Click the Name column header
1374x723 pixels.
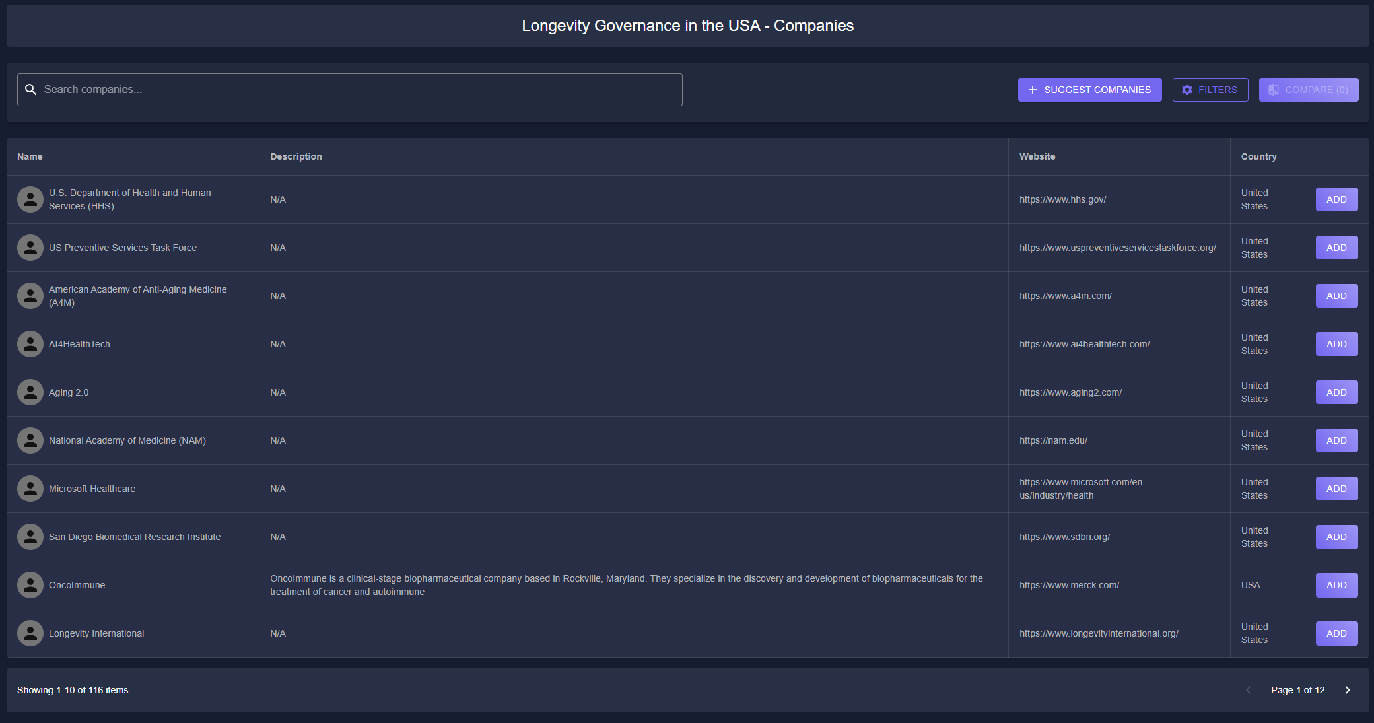(x=30, y=156)
